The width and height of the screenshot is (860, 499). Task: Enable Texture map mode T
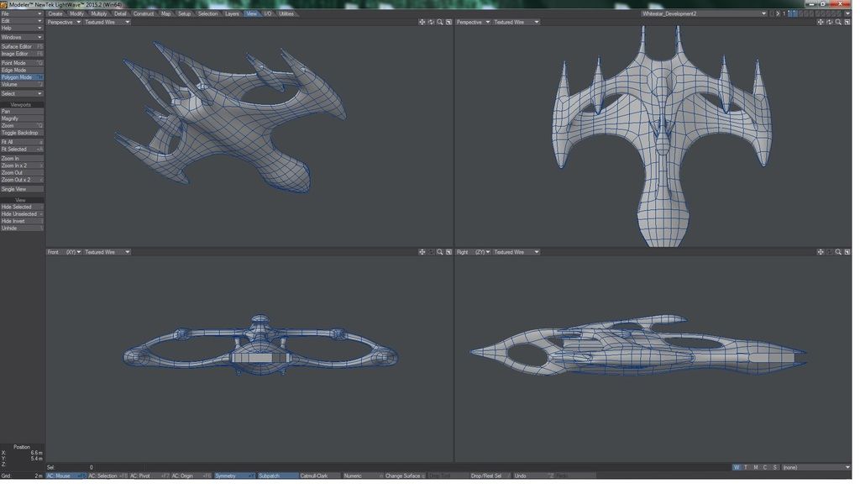[x=746, y=468]
